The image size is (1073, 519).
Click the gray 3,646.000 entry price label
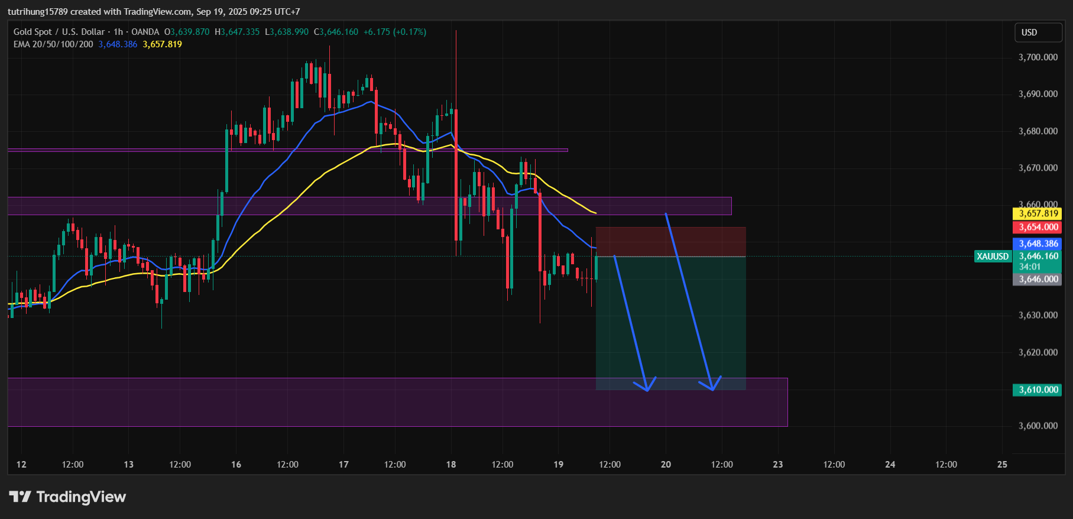pyautogui.click(x=1038, y=280)
